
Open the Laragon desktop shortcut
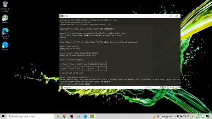tap(5, 46)
